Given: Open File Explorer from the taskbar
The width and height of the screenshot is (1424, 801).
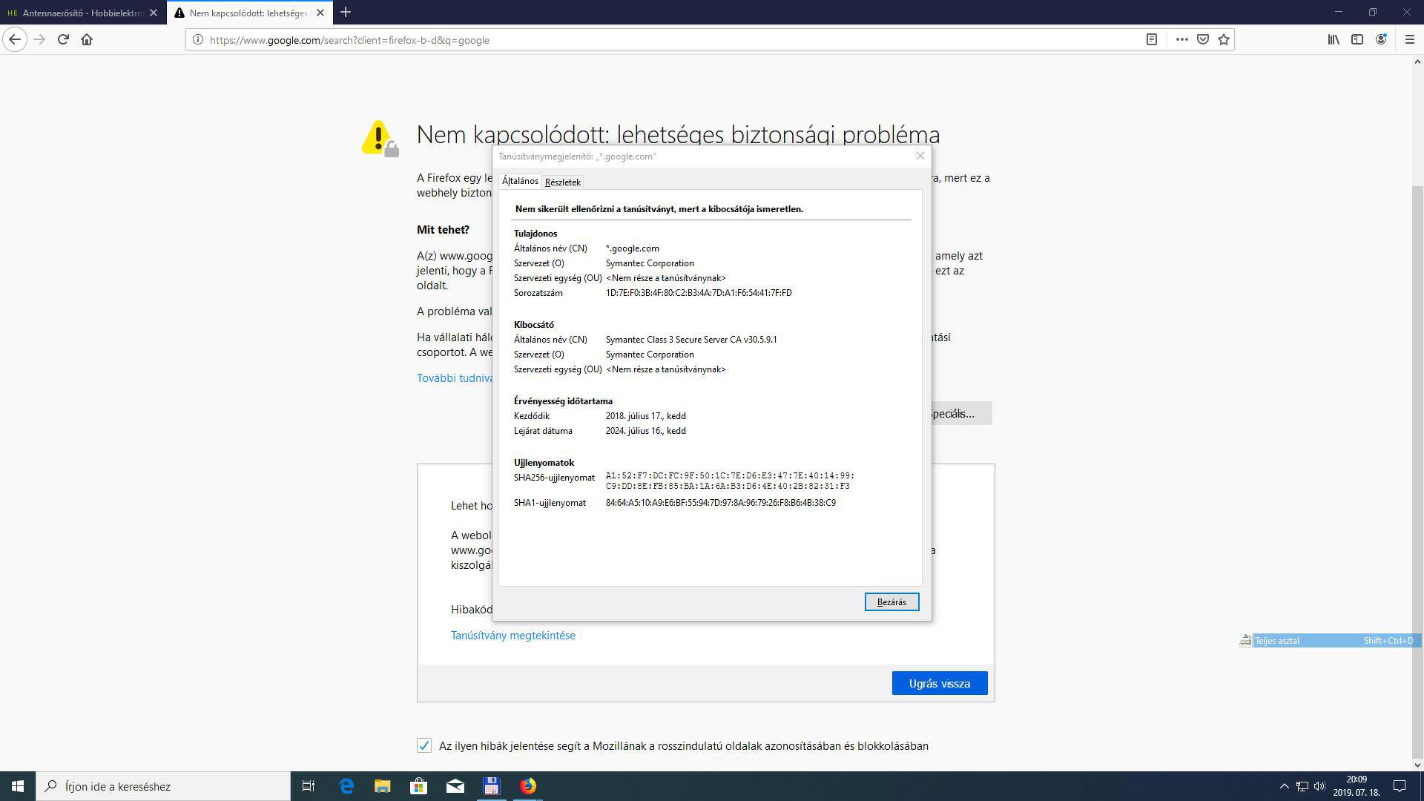Looking at the screenshot, I should point(382,786).
